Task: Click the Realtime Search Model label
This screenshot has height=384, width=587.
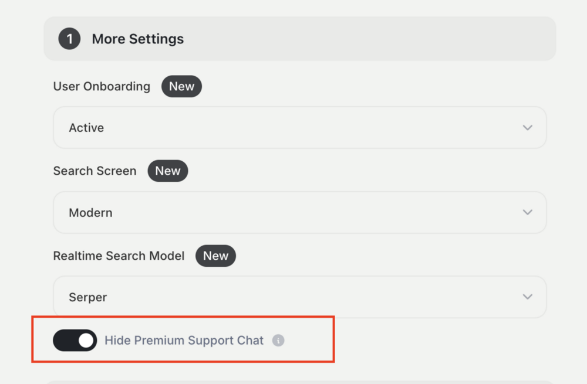Action: (119, 256)
